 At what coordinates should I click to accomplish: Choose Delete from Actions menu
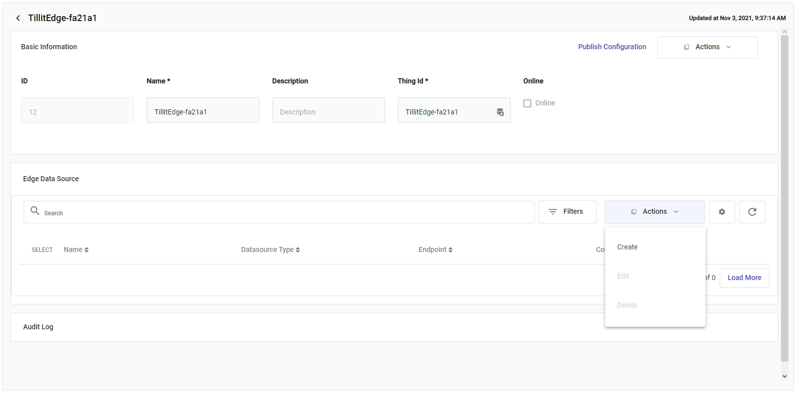point(627,305)
